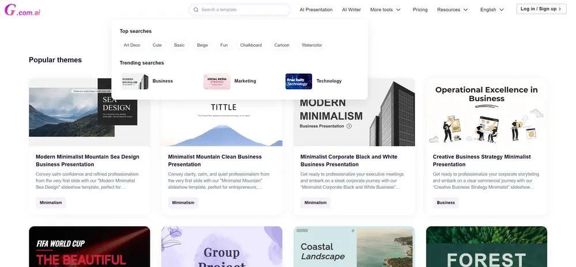Open the FOREST template thumbnail
The image size is (576, 267).
(x=486, y=246)
